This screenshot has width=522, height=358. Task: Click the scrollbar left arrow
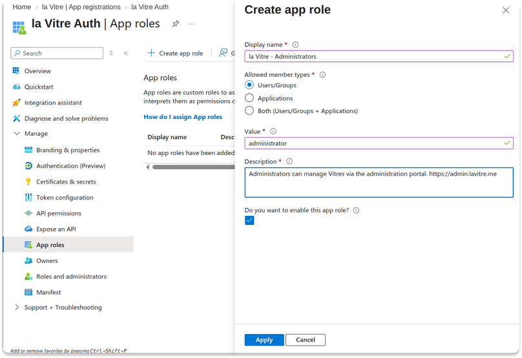148,167
